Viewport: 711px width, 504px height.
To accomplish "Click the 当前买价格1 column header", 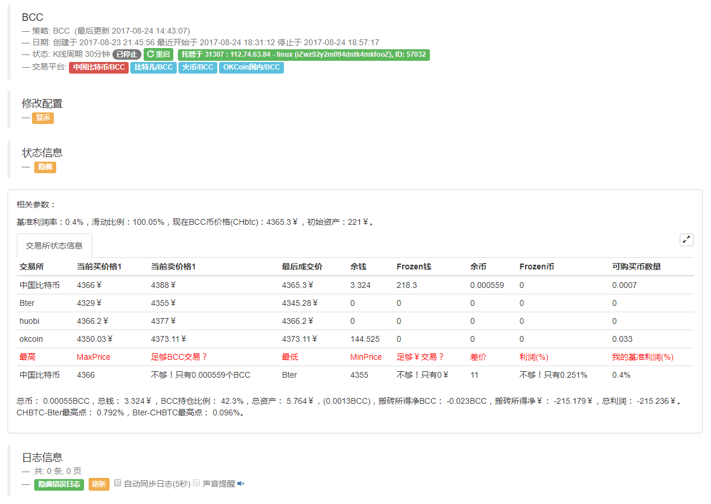I will [99, 266].
